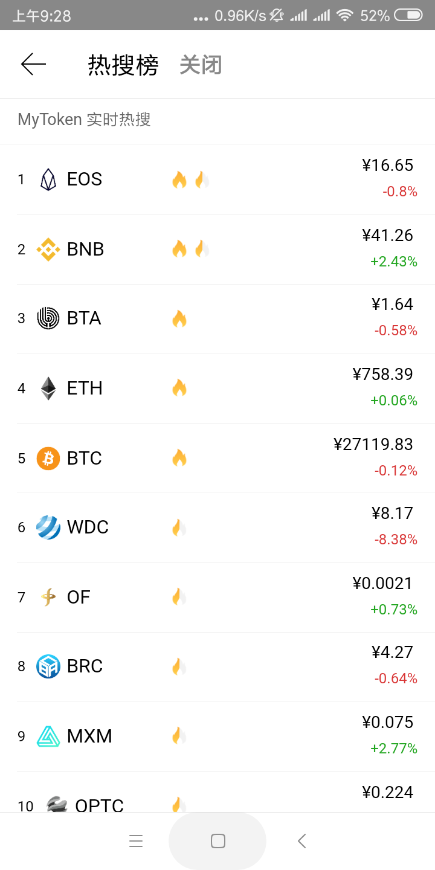Open the WDC ticker label

tap(88, 527)
